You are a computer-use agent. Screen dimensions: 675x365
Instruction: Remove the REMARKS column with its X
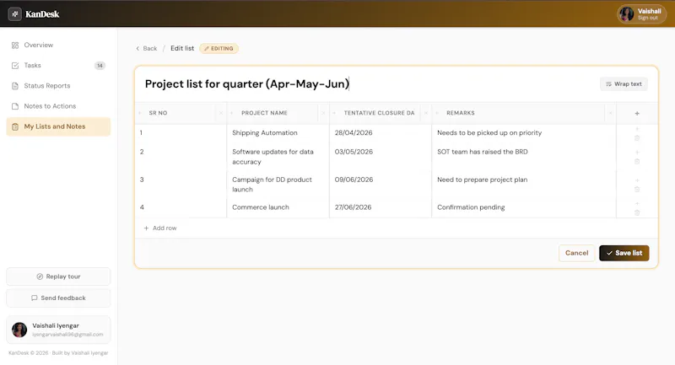coord(610,113)
